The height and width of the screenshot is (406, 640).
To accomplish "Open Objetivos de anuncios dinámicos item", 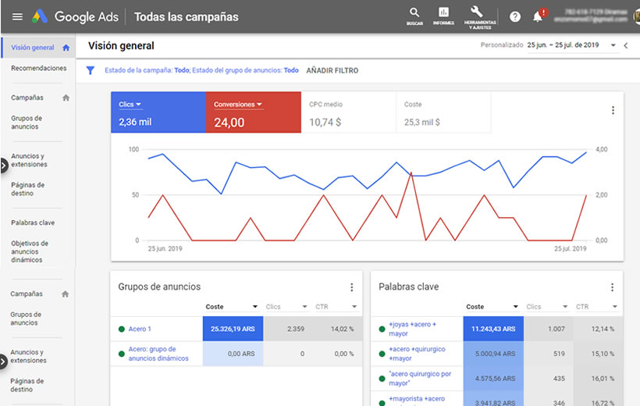I will (x=30, y=251).
